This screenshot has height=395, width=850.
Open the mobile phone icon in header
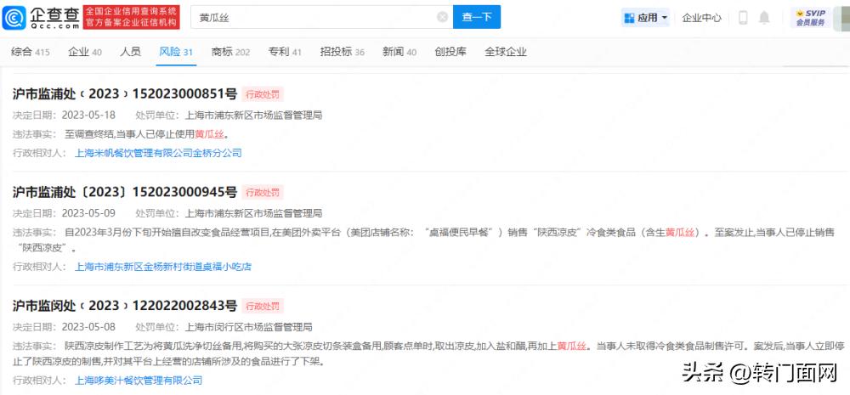tap(743, 17)
